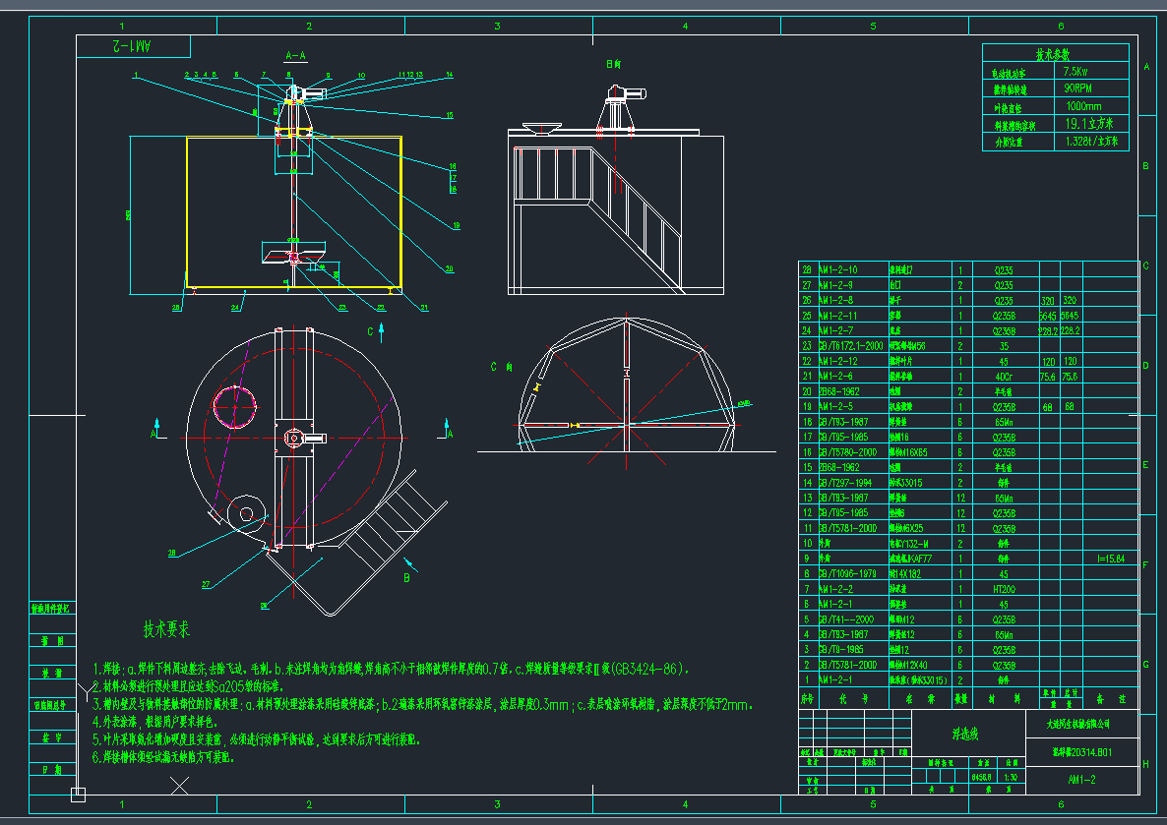
Task: Click the M16X65 bolt name cell
Action: tap(909, 452)
